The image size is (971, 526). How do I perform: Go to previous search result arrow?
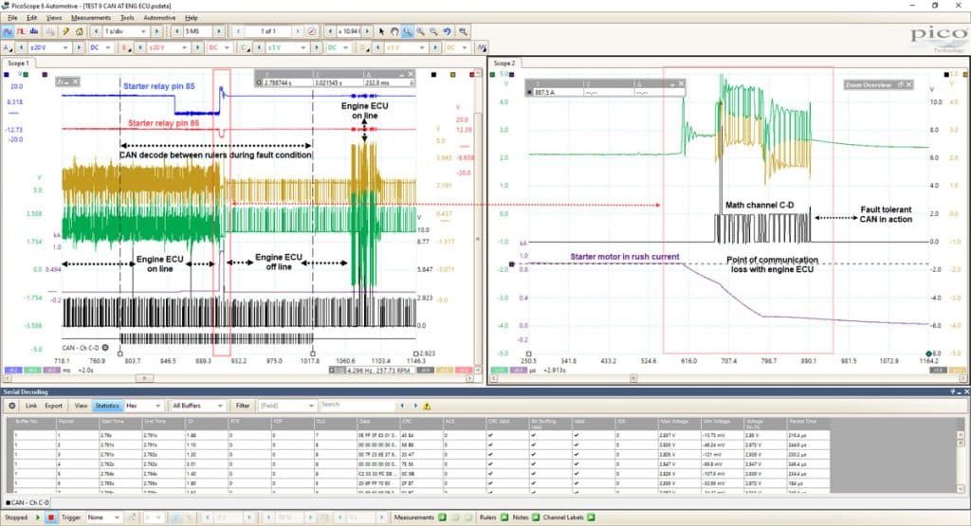[402, 406]
